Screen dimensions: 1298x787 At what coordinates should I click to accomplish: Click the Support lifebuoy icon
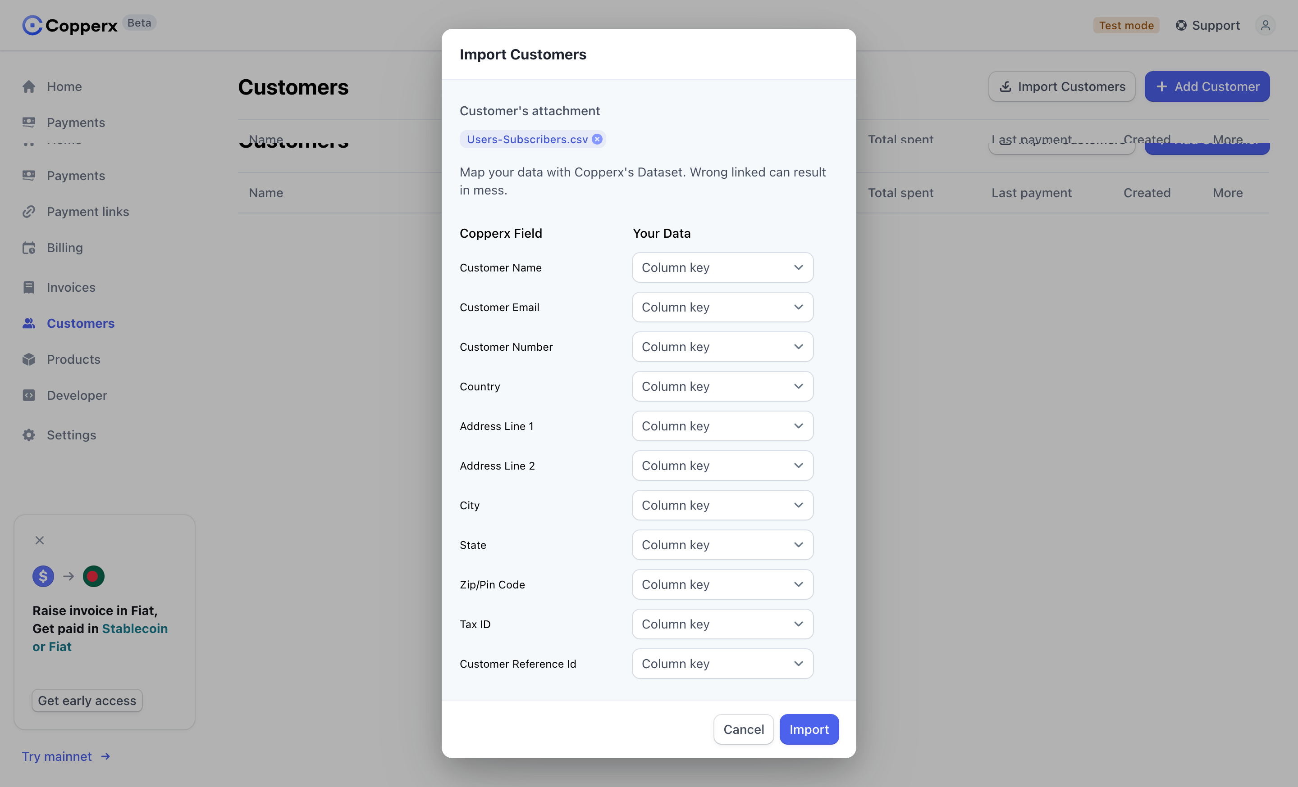point(1181,25)
